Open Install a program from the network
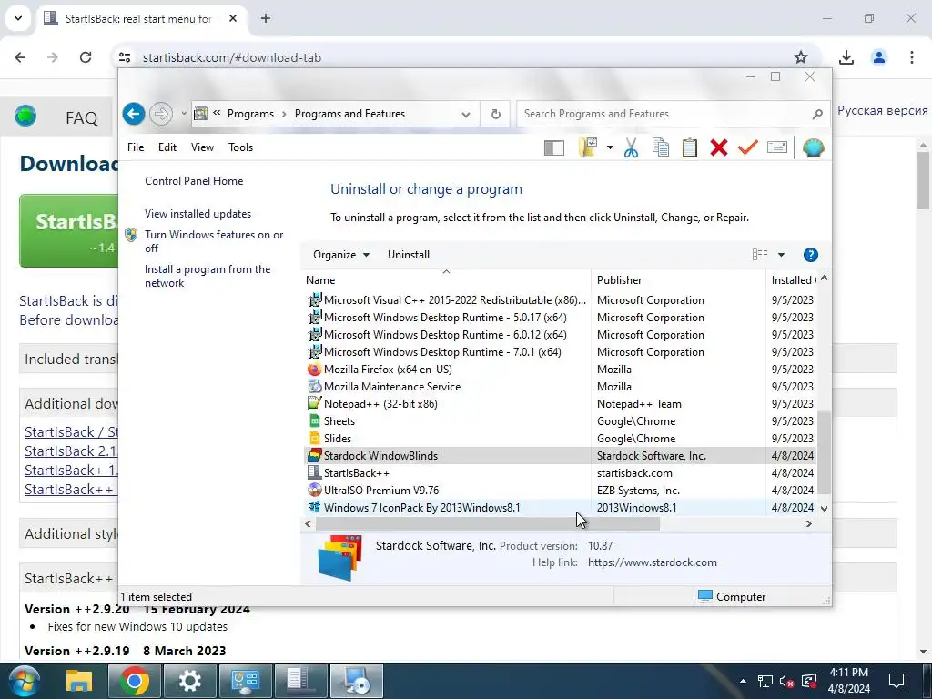This screenshot has width=932, height=699. [208, 276]
